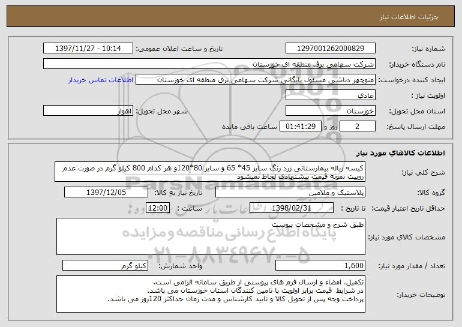Click the quantity field 1,600
Viewport: 462px width, 327px height.
(320, 265)
